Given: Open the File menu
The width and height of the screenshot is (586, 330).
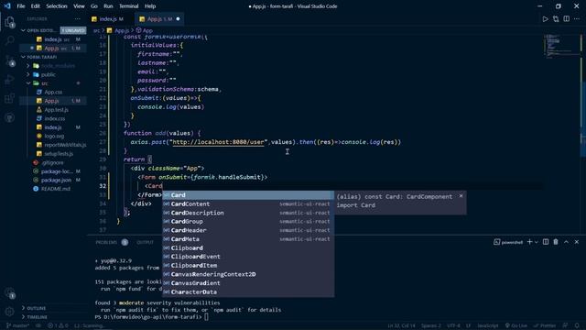Looking at the screenshot, I should 21,6.
